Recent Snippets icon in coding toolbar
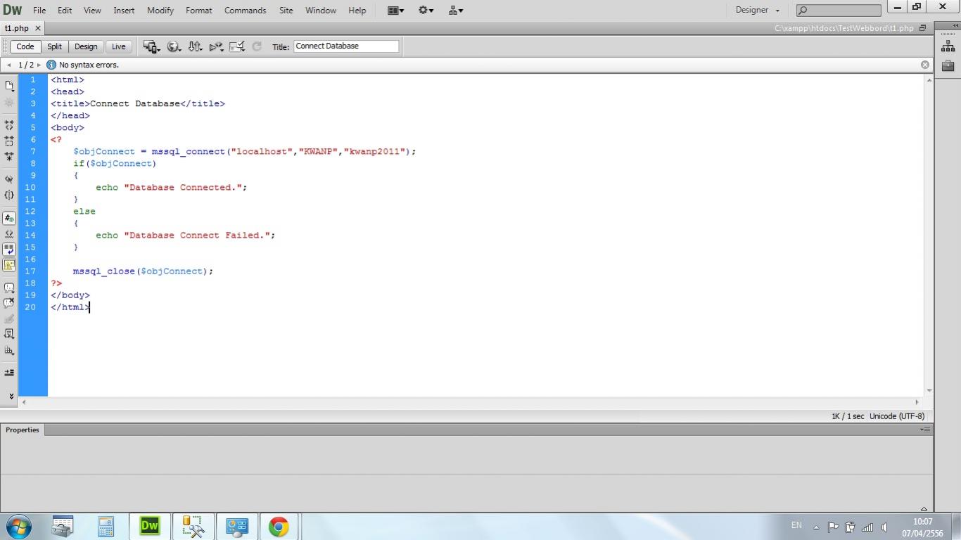Screen dimensions: 961x540 (x=9, y=334)
